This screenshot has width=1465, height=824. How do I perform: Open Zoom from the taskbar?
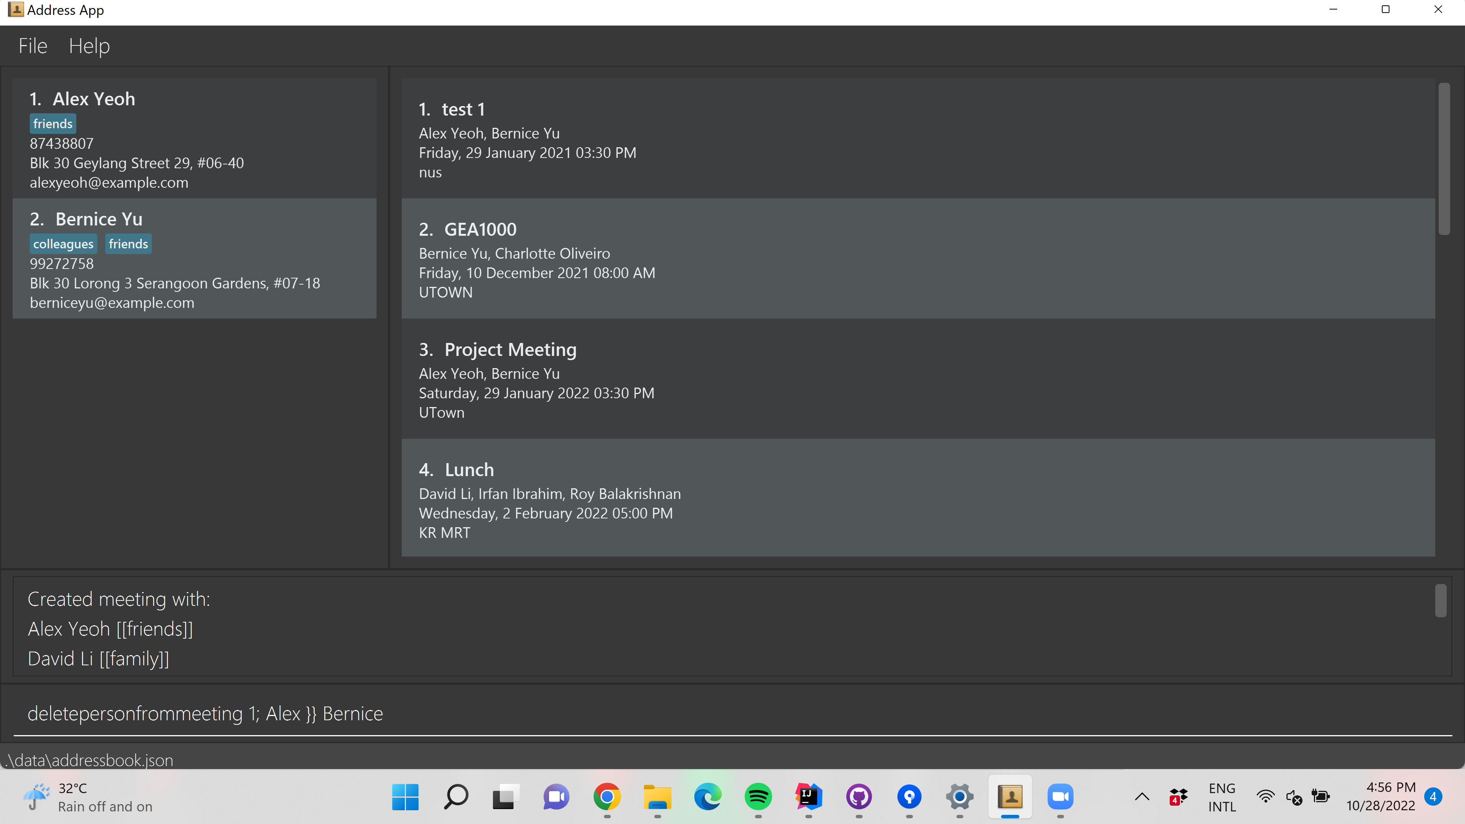(x=1060, y=797)
